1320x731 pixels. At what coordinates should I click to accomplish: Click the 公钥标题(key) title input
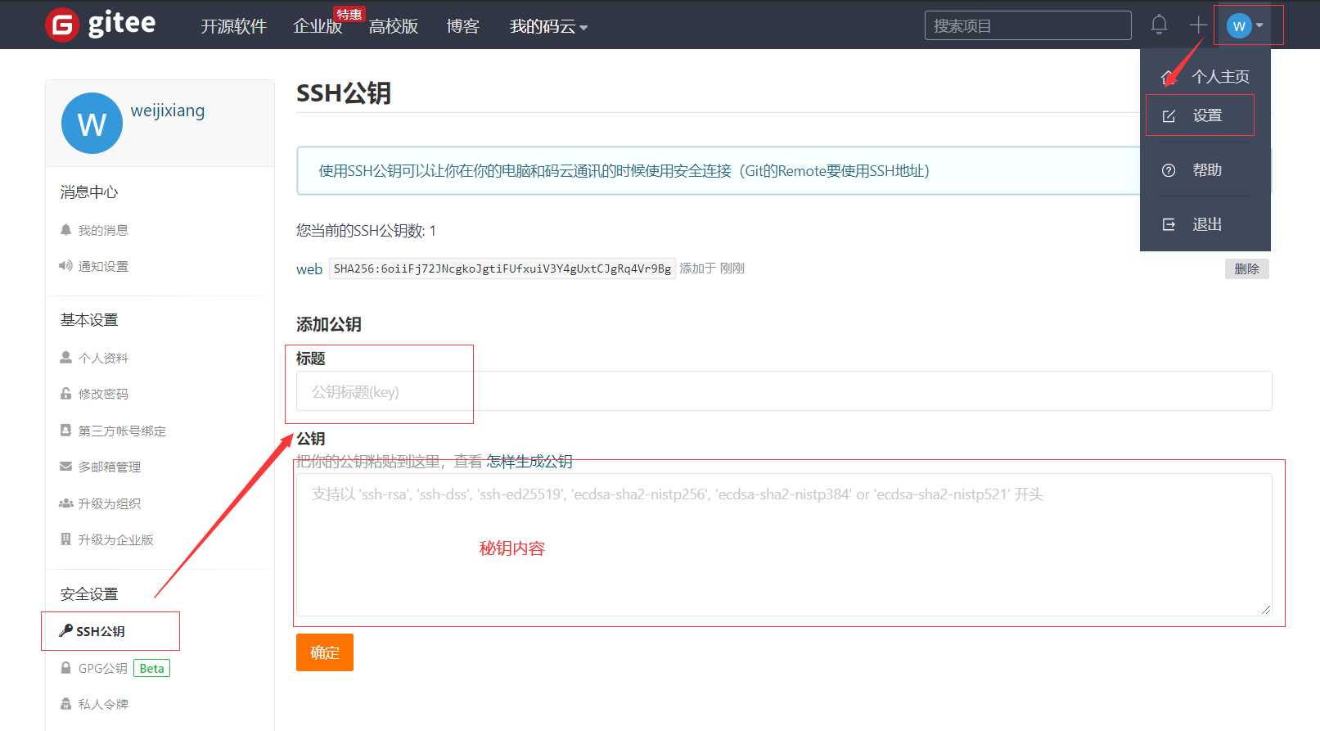[x=784, y=391]
